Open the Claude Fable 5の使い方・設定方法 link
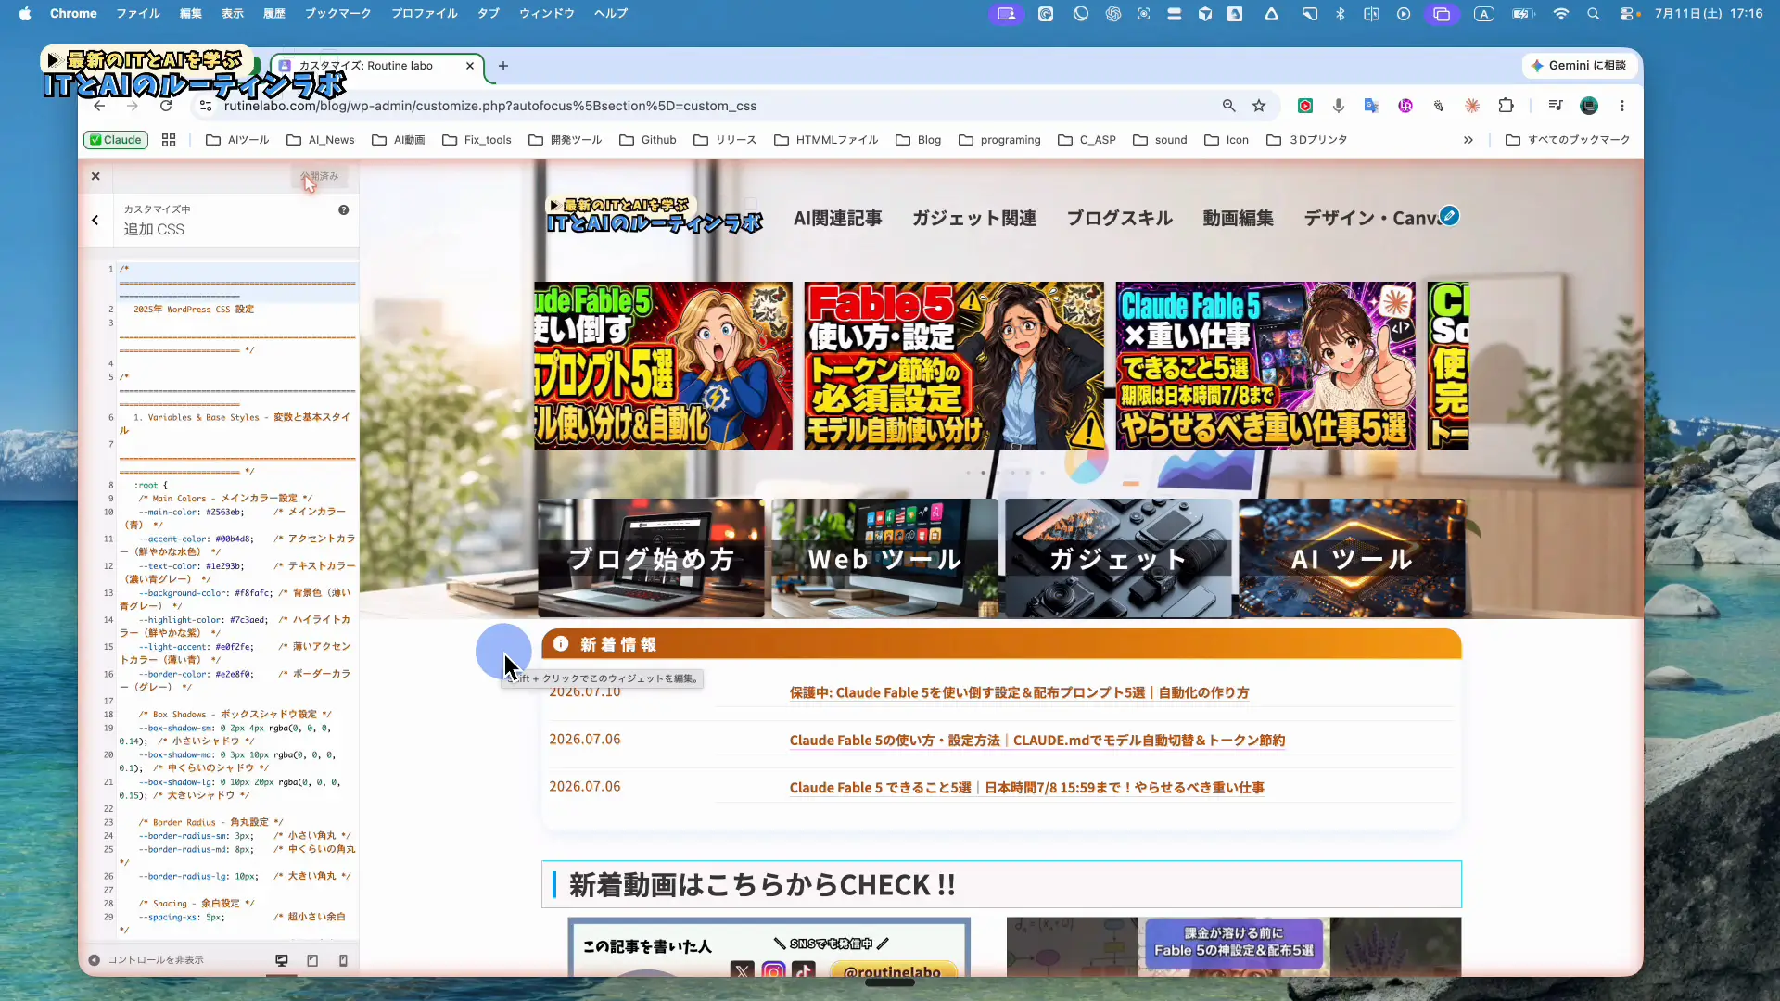Viewport: 1780px width, 1001px height. tap(1037, 741)
